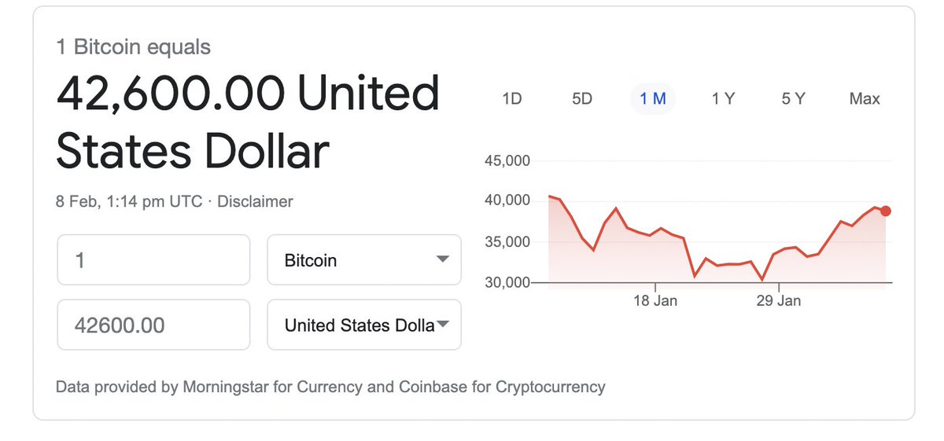Select the Max time range
The image size is (944, 441).
click(x=865, y=98)
